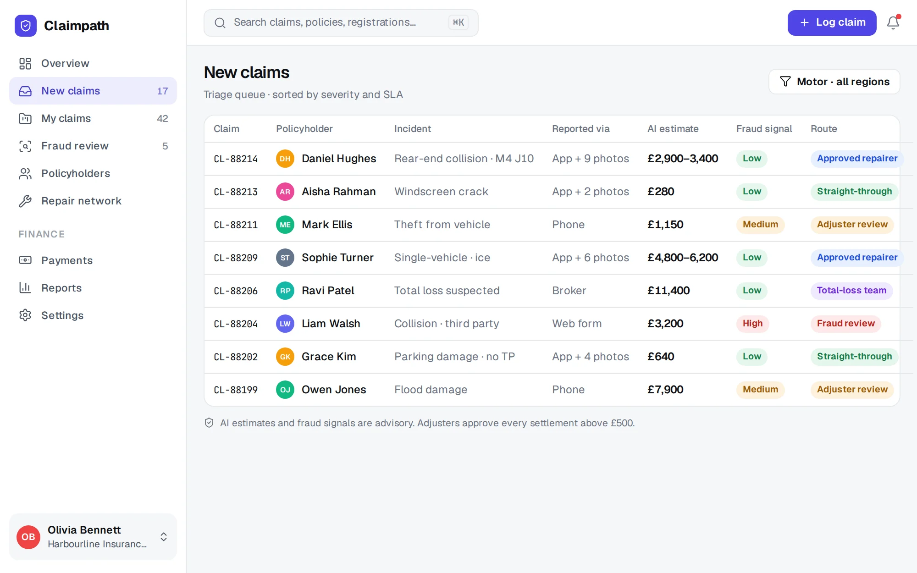Click the Flood damage incident
This screenshot has height=573, width=917.
[x=431, y=390]
